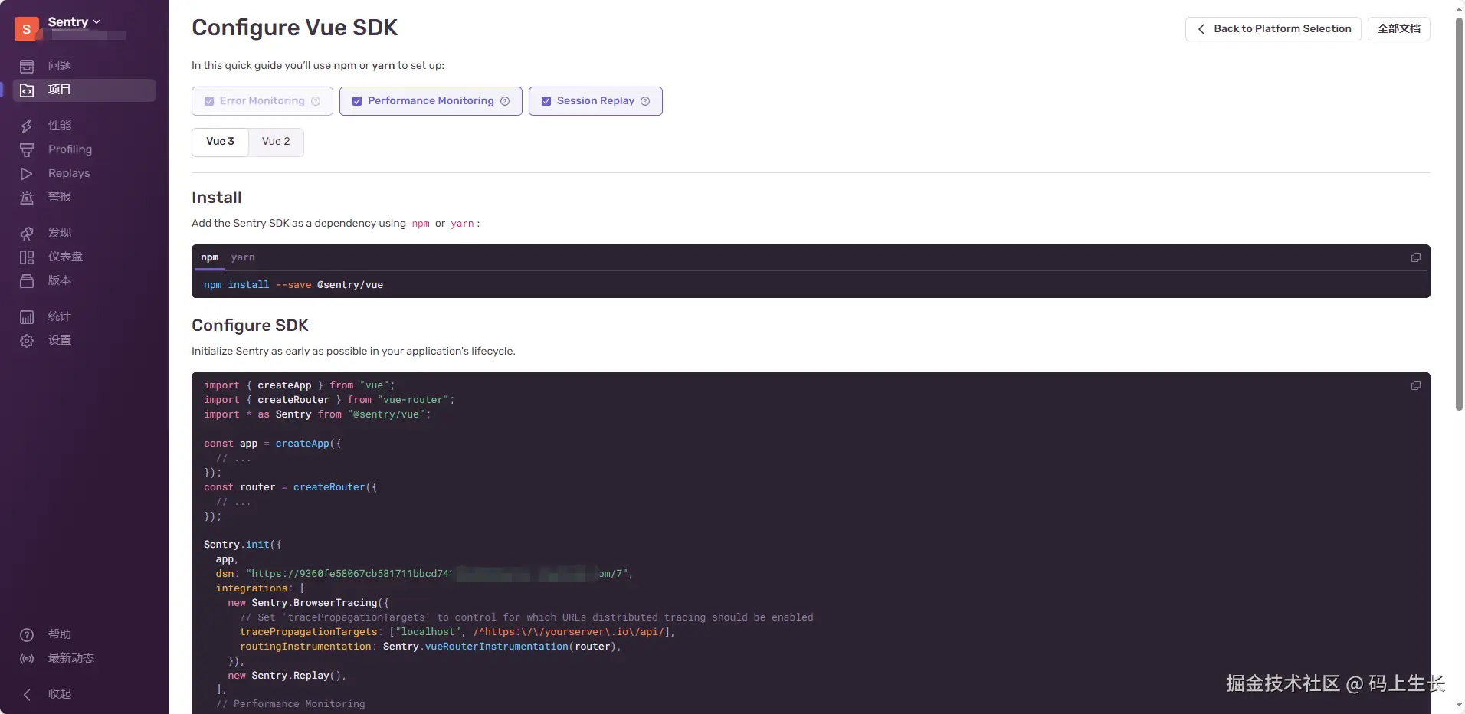Toggle the Error Monitoring checkbox
Viewport: 1465px width, 714px height.
pyautogui.click(x=209, y=101)
